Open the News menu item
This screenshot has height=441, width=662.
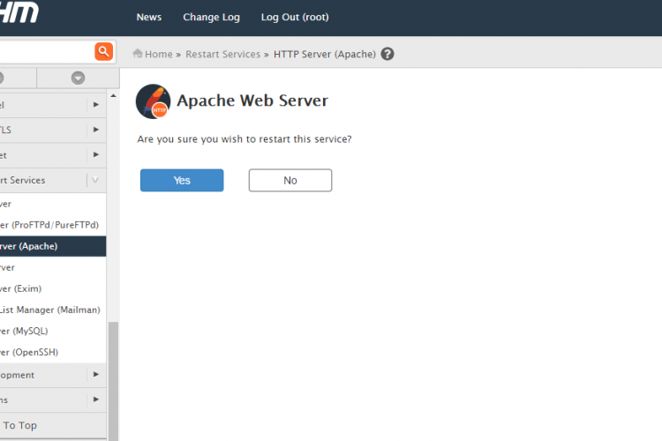pyautogui.click(x=149, y=18)
